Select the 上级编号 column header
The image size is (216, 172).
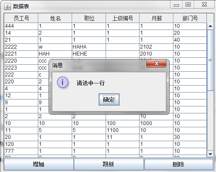pyautogui.click(x=123, y=18)
